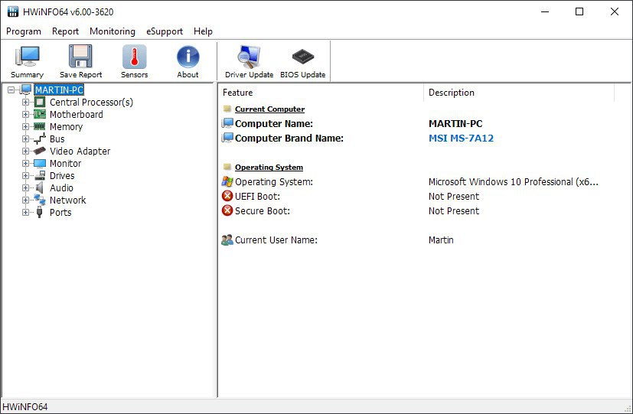Open the Program menu
Screen dimensions: 633x414
tap(24, 31)
